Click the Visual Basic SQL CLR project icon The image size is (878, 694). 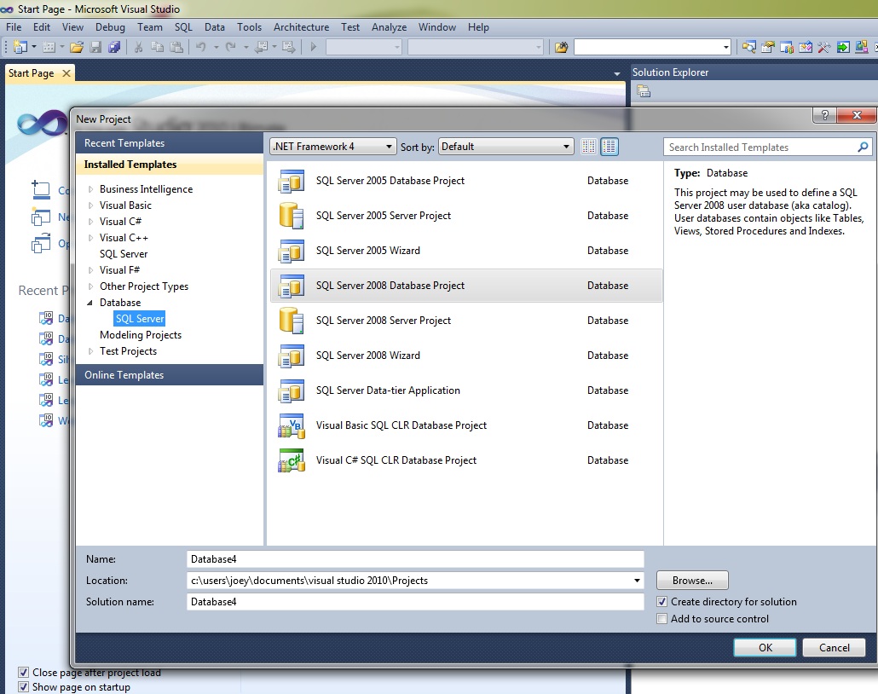pos(292,425)
